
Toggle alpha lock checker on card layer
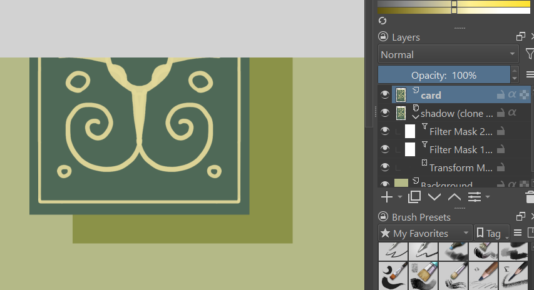pos(525,94)
